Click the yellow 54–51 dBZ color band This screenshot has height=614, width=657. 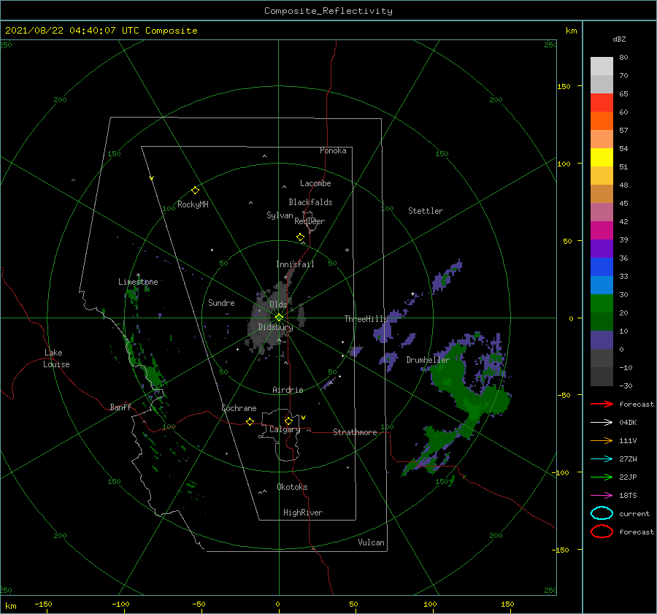[x=602, y=158]
